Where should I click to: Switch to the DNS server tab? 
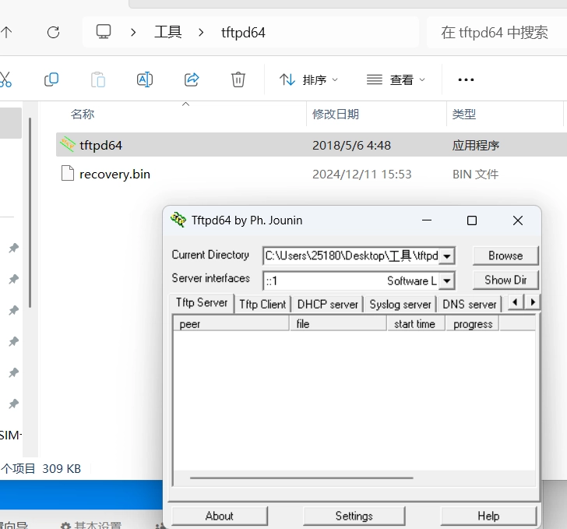(470, 305)
